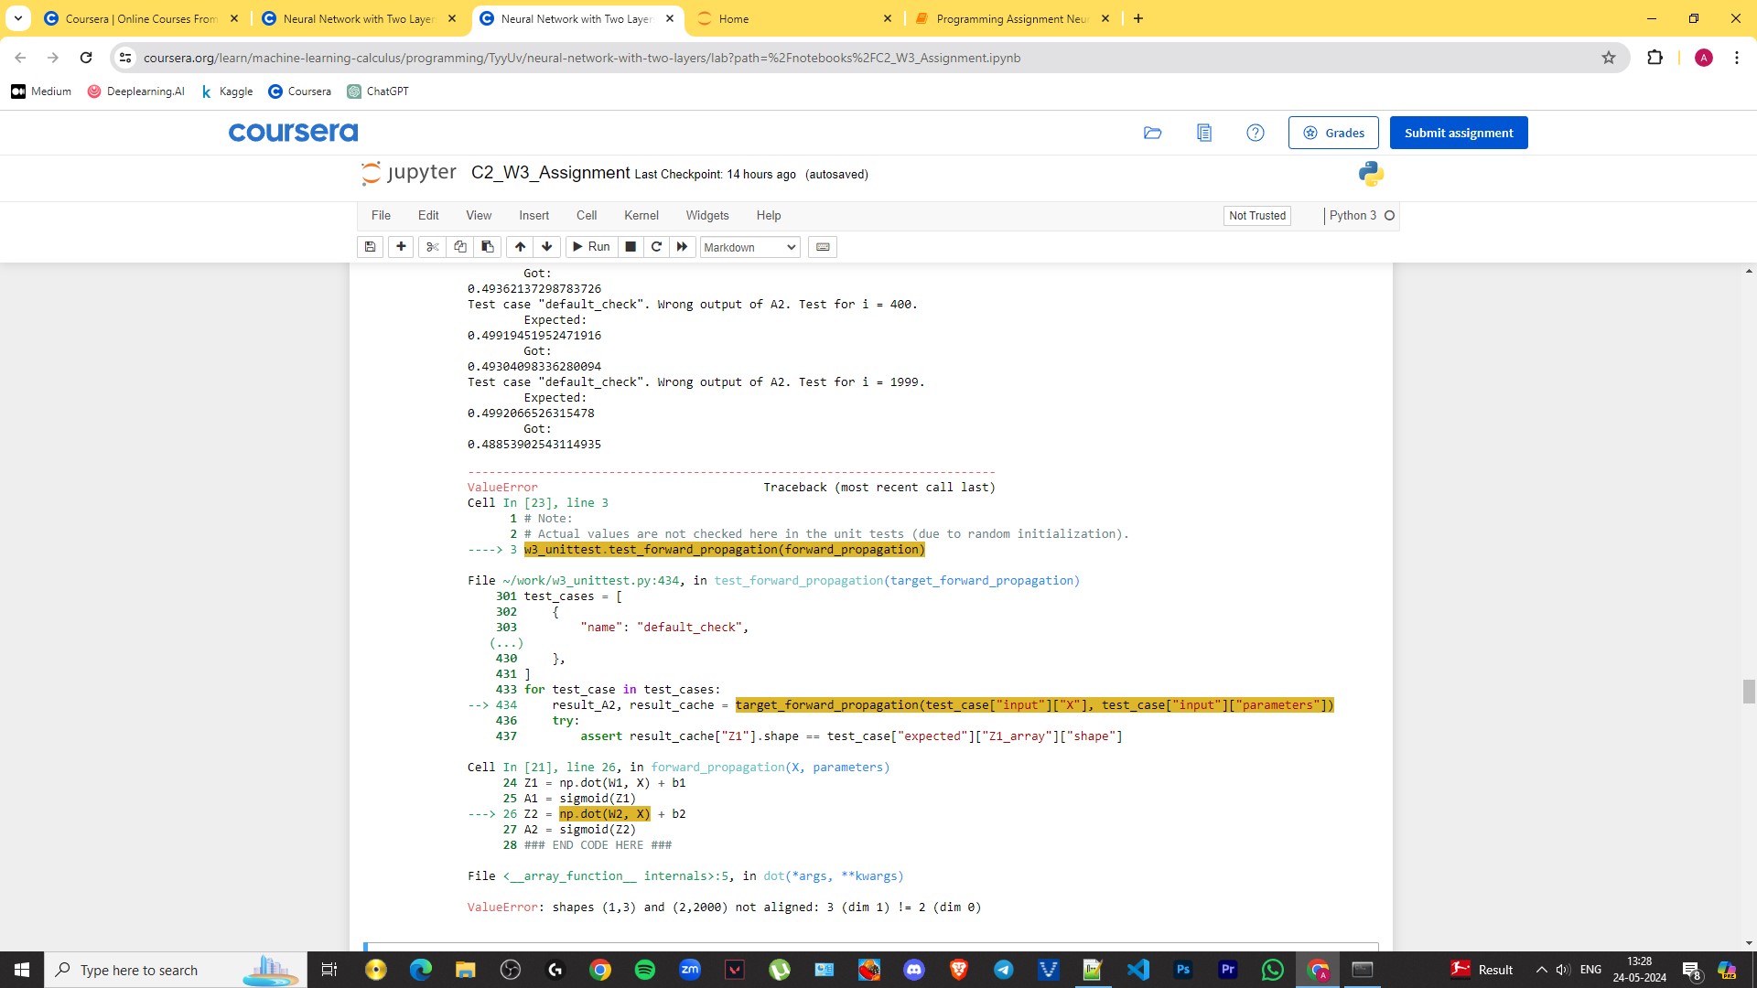Restart the kernel
The image size is (1757, 988).
pyautogui.click(x=656, y=247)
